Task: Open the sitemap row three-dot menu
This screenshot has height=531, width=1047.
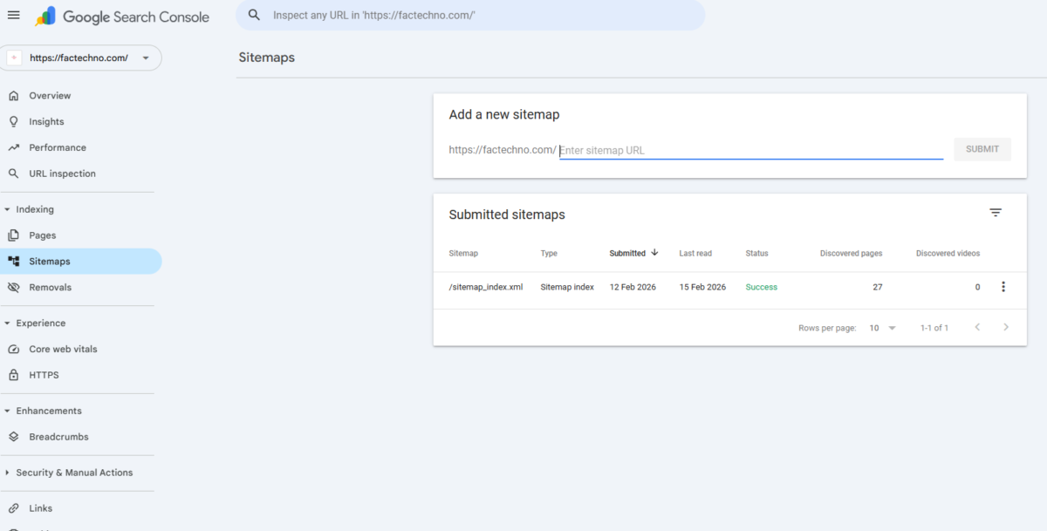Action: pyautogui.click(x=1003, y=287)
